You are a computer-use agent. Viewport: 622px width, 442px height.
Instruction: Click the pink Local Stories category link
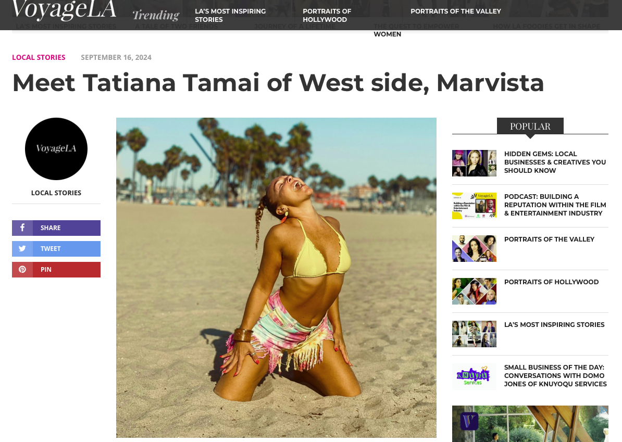click(39, 57)
